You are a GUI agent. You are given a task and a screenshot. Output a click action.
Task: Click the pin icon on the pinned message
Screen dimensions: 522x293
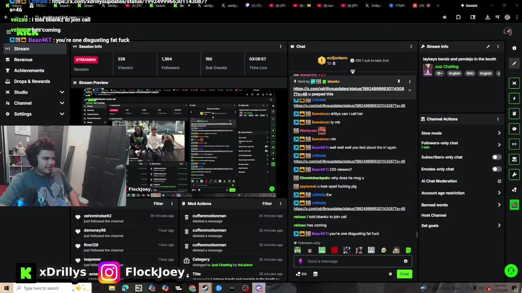tap(399, 81)
